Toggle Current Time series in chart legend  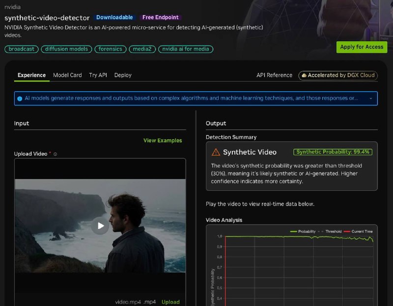(358, 231)
